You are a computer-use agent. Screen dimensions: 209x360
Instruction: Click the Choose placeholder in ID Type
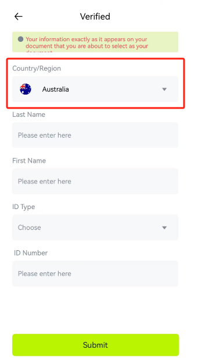point(30,228)
